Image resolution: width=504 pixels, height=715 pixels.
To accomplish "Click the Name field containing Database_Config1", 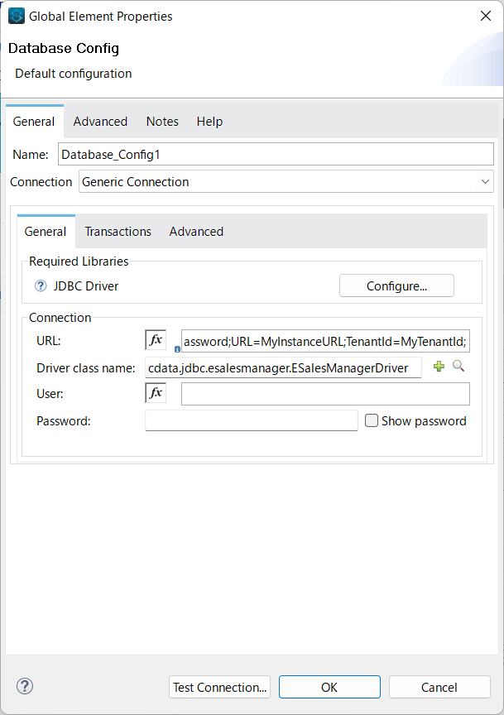I will click(x=276, y=154).
